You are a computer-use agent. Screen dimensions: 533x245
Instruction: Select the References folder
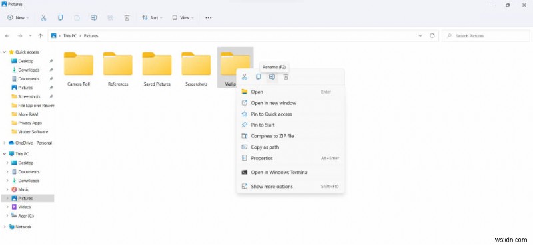coord(118,69)
